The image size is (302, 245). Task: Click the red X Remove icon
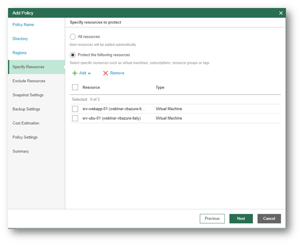click(x=106, y=73)
